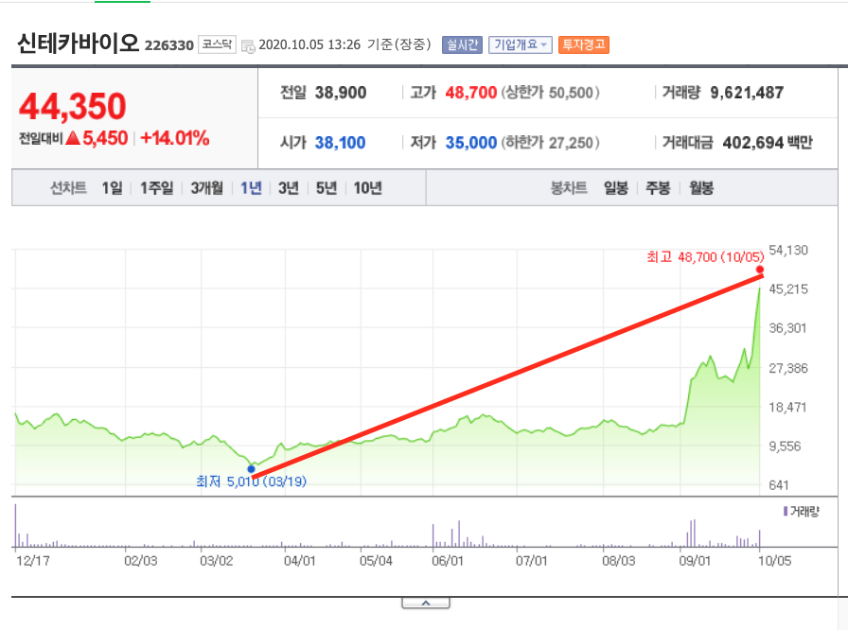The image size is (848, 630).
Task: Click the 상한가 50,500 upper limit text
Action: [x=550, y=93]
